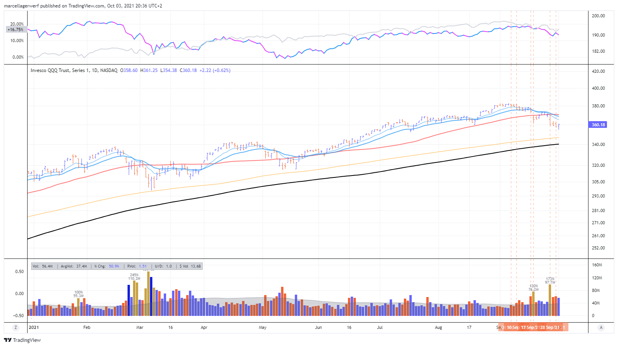Click the 305.00 price axis label
The height and width of the screenshot is (347, 618).
point(598,182)
